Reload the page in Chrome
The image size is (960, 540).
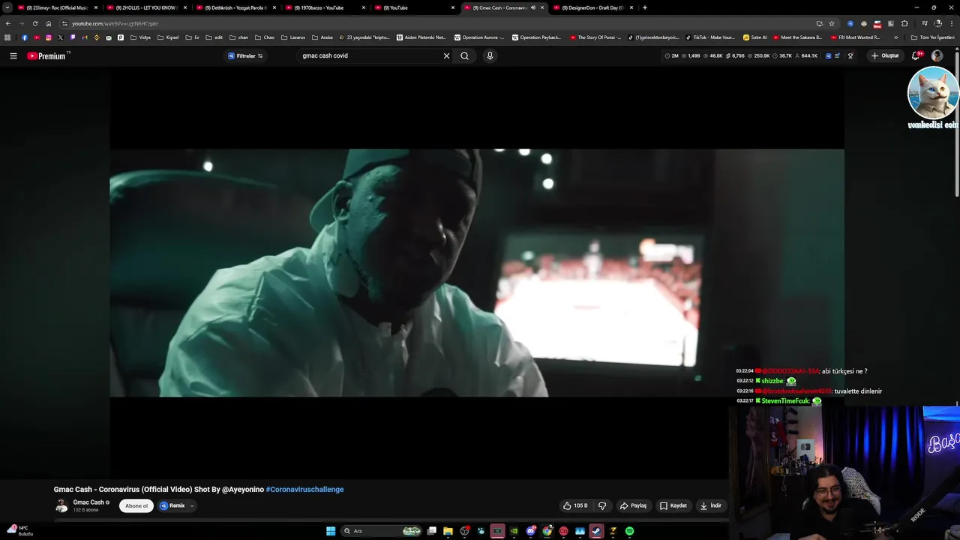(x=34, y=23)
